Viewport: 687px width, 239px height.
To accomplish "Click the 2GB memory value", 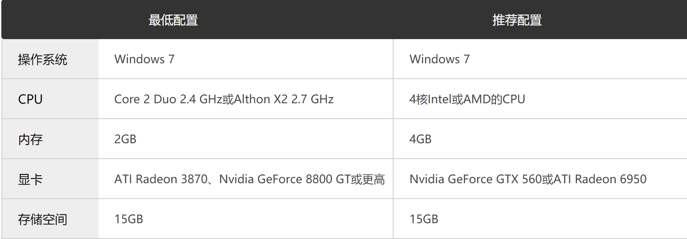I will [x=125, y=139].
